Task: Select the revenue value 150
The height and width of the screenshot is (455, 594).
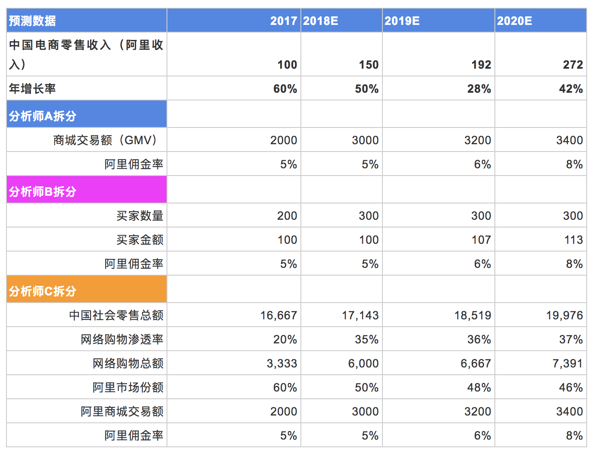Action: 369,65
